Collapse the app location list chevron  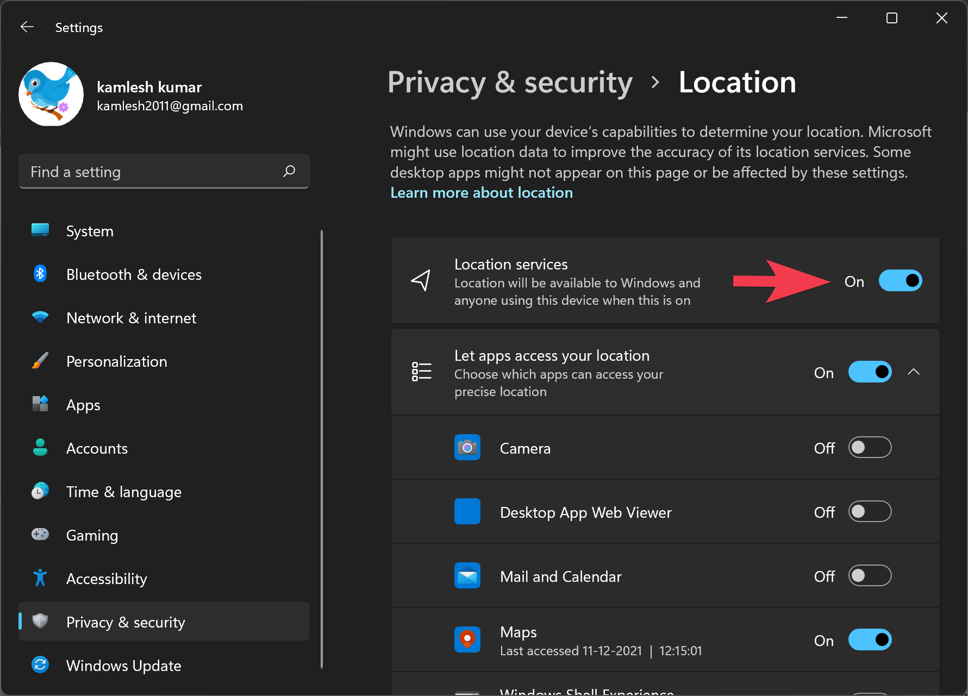(x=914, y=372)
